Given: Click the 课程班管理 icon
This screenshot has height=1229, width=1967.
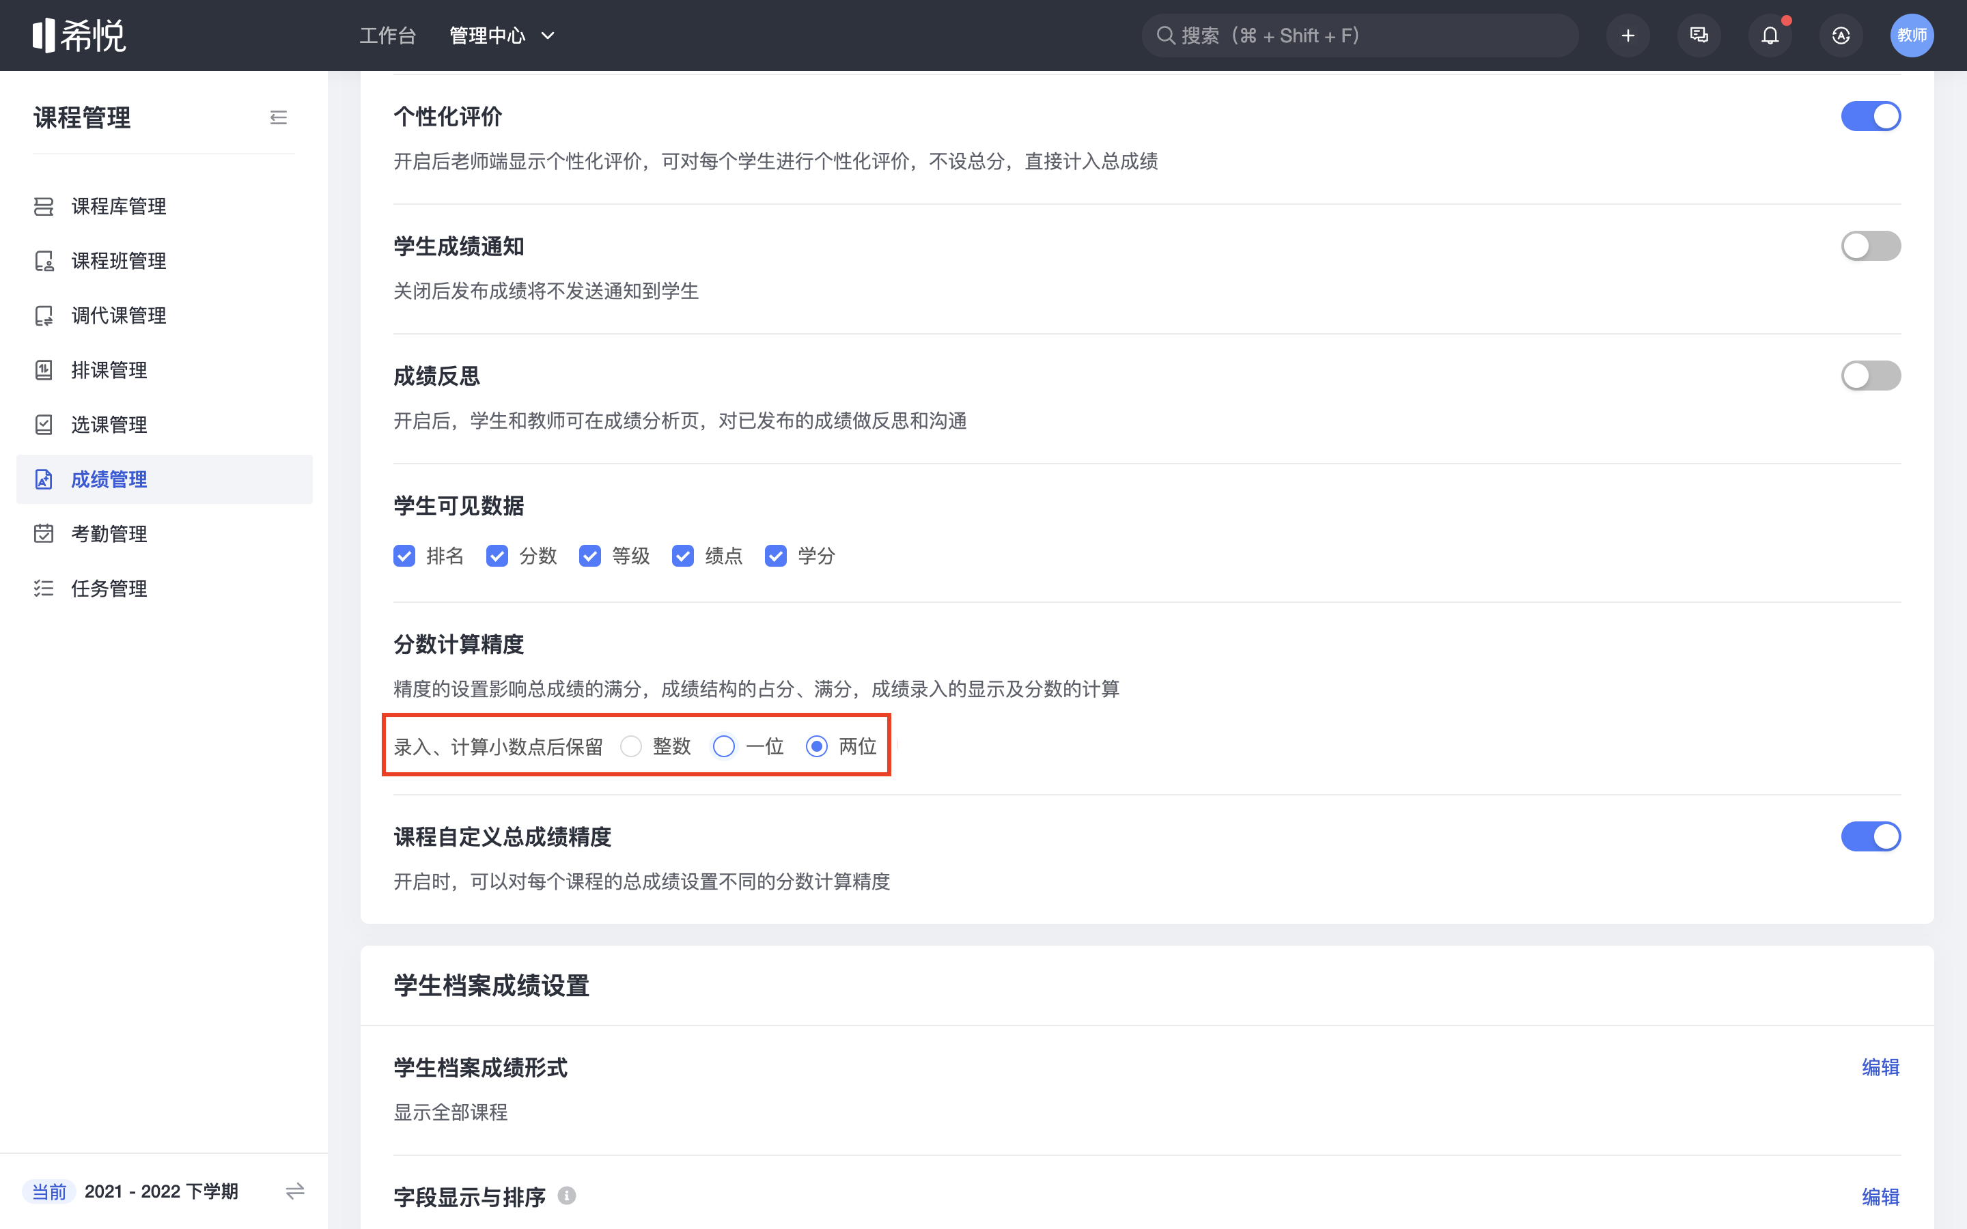Looking at the screenshot, I should [x=44, y=261].
